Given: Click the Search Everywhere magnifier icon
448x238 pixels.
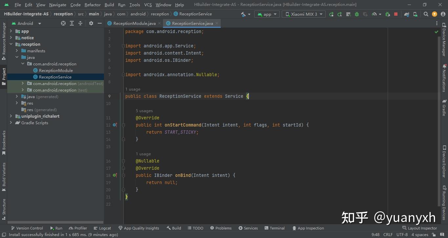Looking at the screenshot, I should click(426, 14).
